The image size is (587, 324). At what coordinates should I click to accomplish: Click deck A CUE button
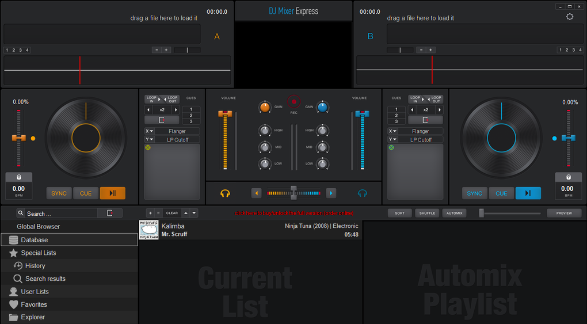coord(86,193)
